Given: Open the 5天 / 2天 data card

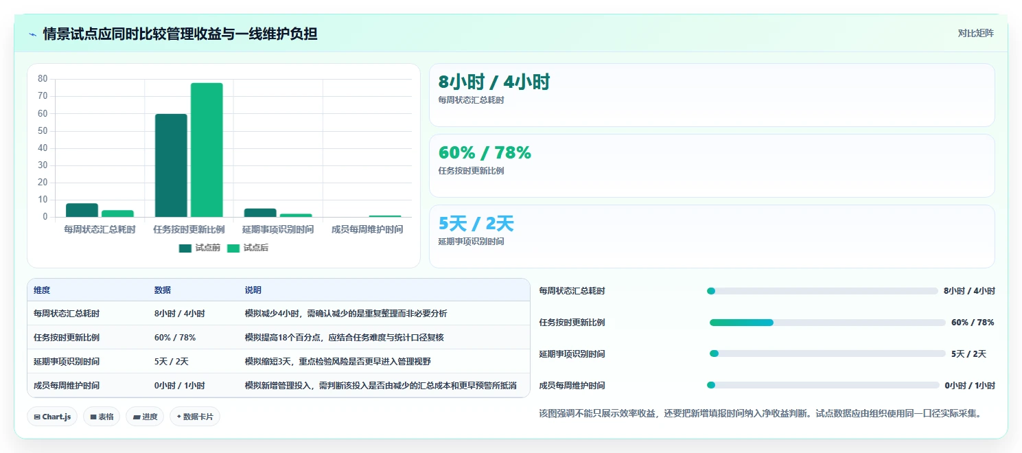Looking at the screenshot, I should [712, 237].
